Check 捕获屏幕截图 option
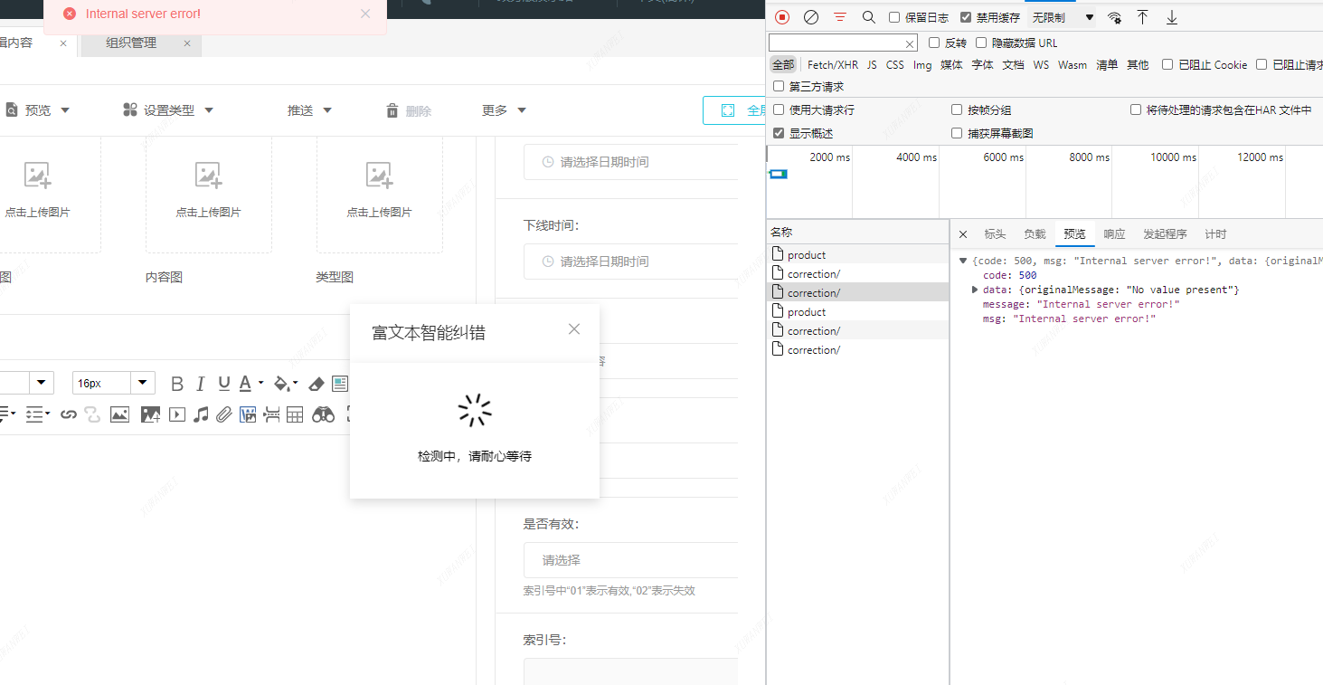 (x=957, y=133)
